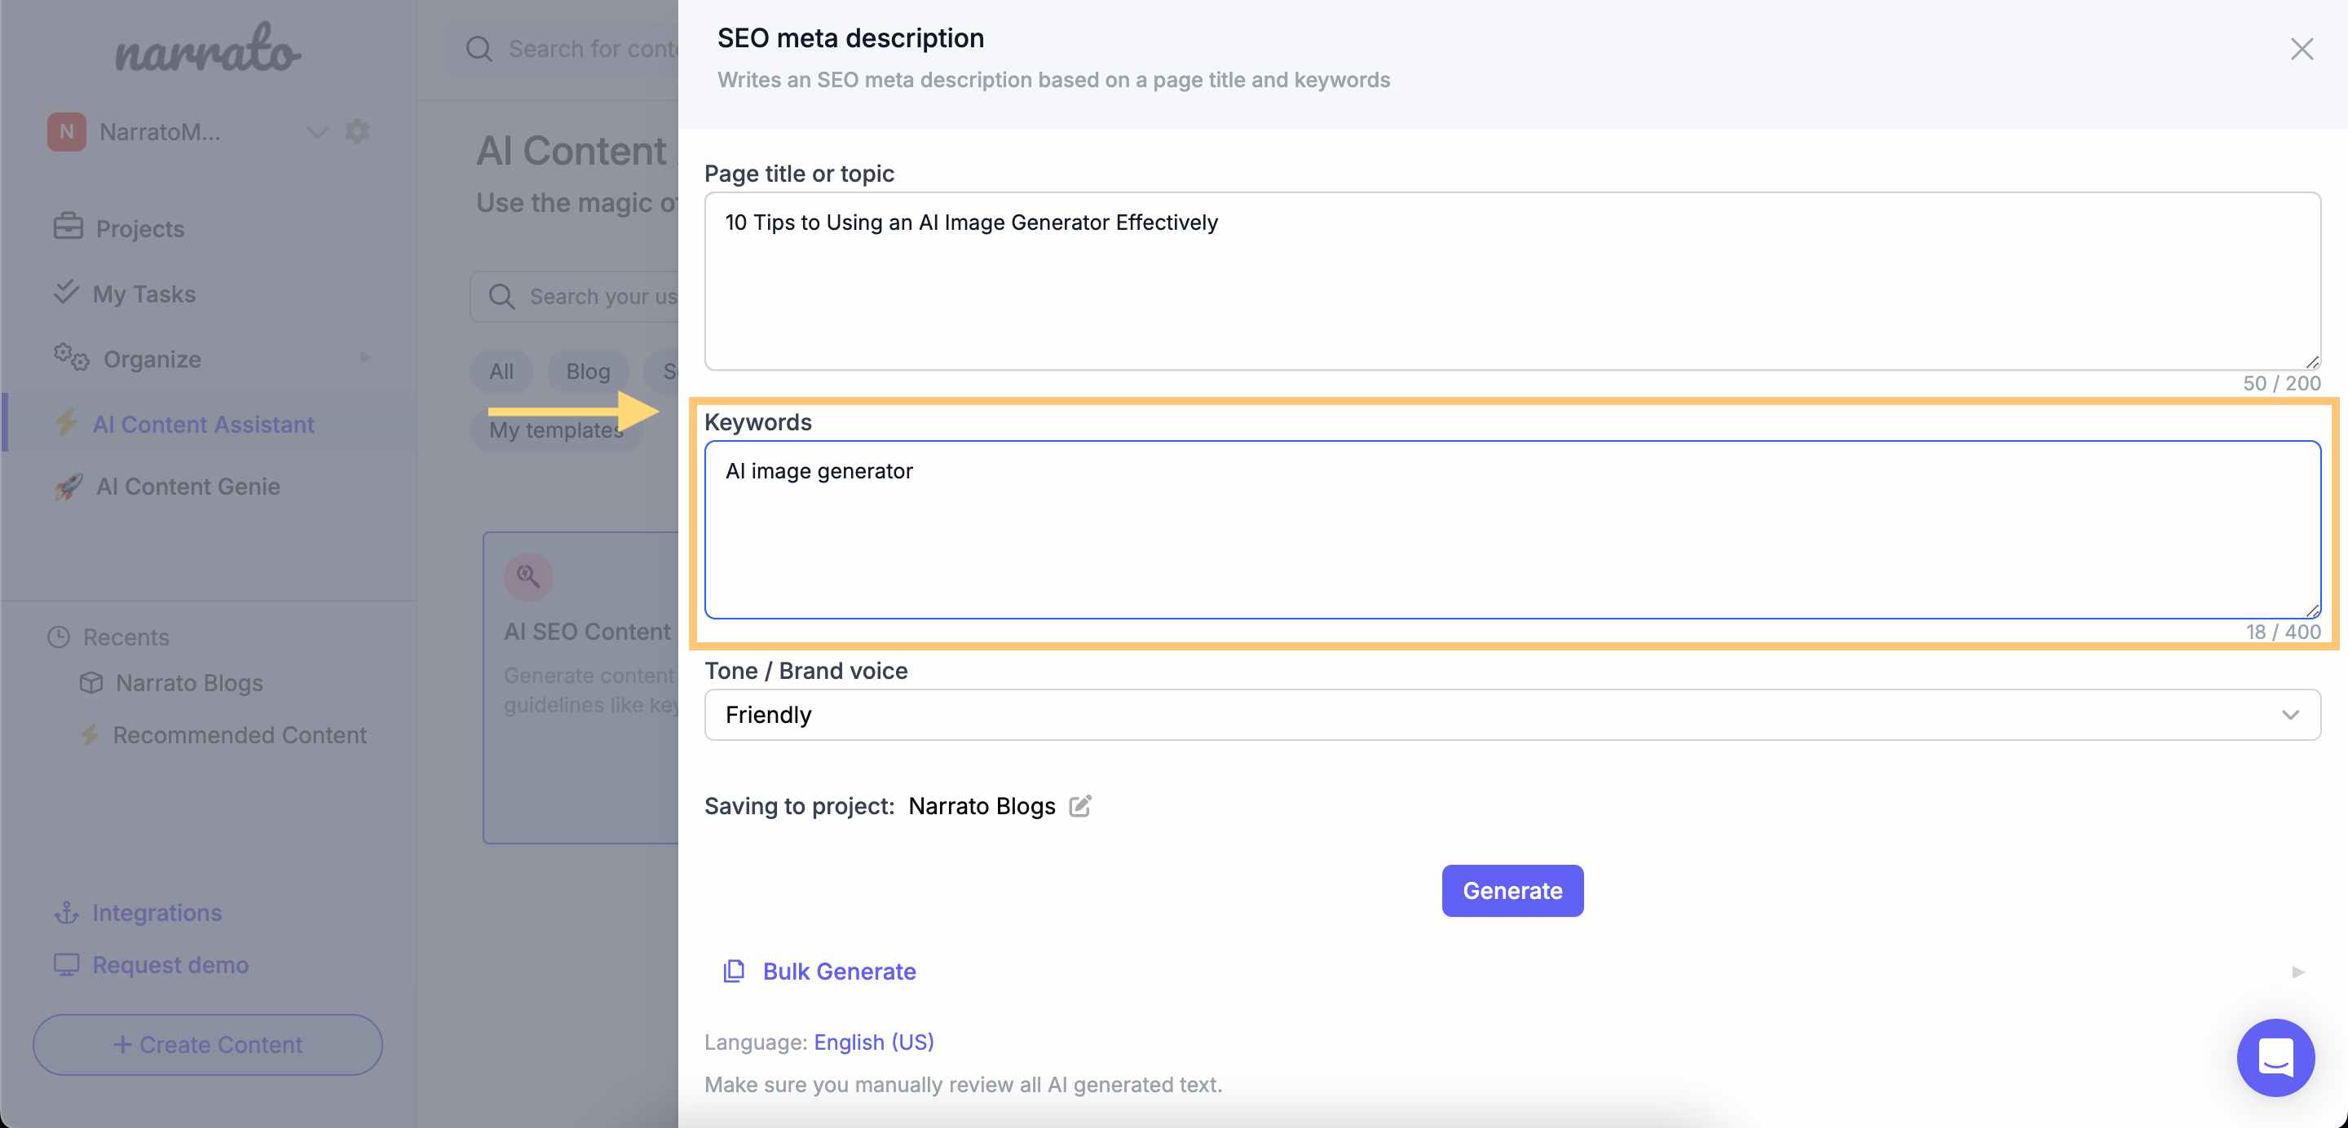
Task: Open the chat support bubble
Action: click(x=2275, y=1057)
